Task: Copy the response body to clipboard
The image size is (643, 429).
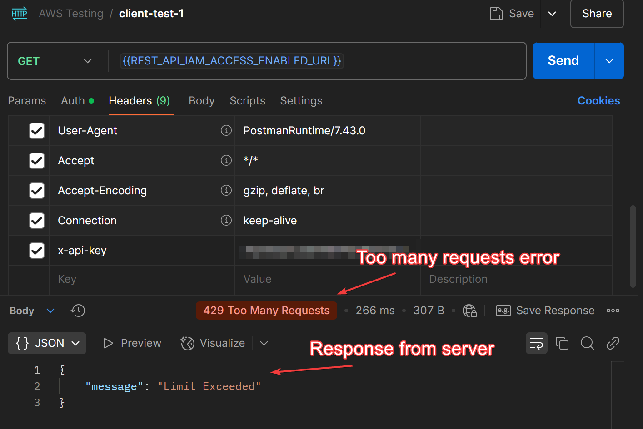Action: pyautogui.click(x=562, y=343)
